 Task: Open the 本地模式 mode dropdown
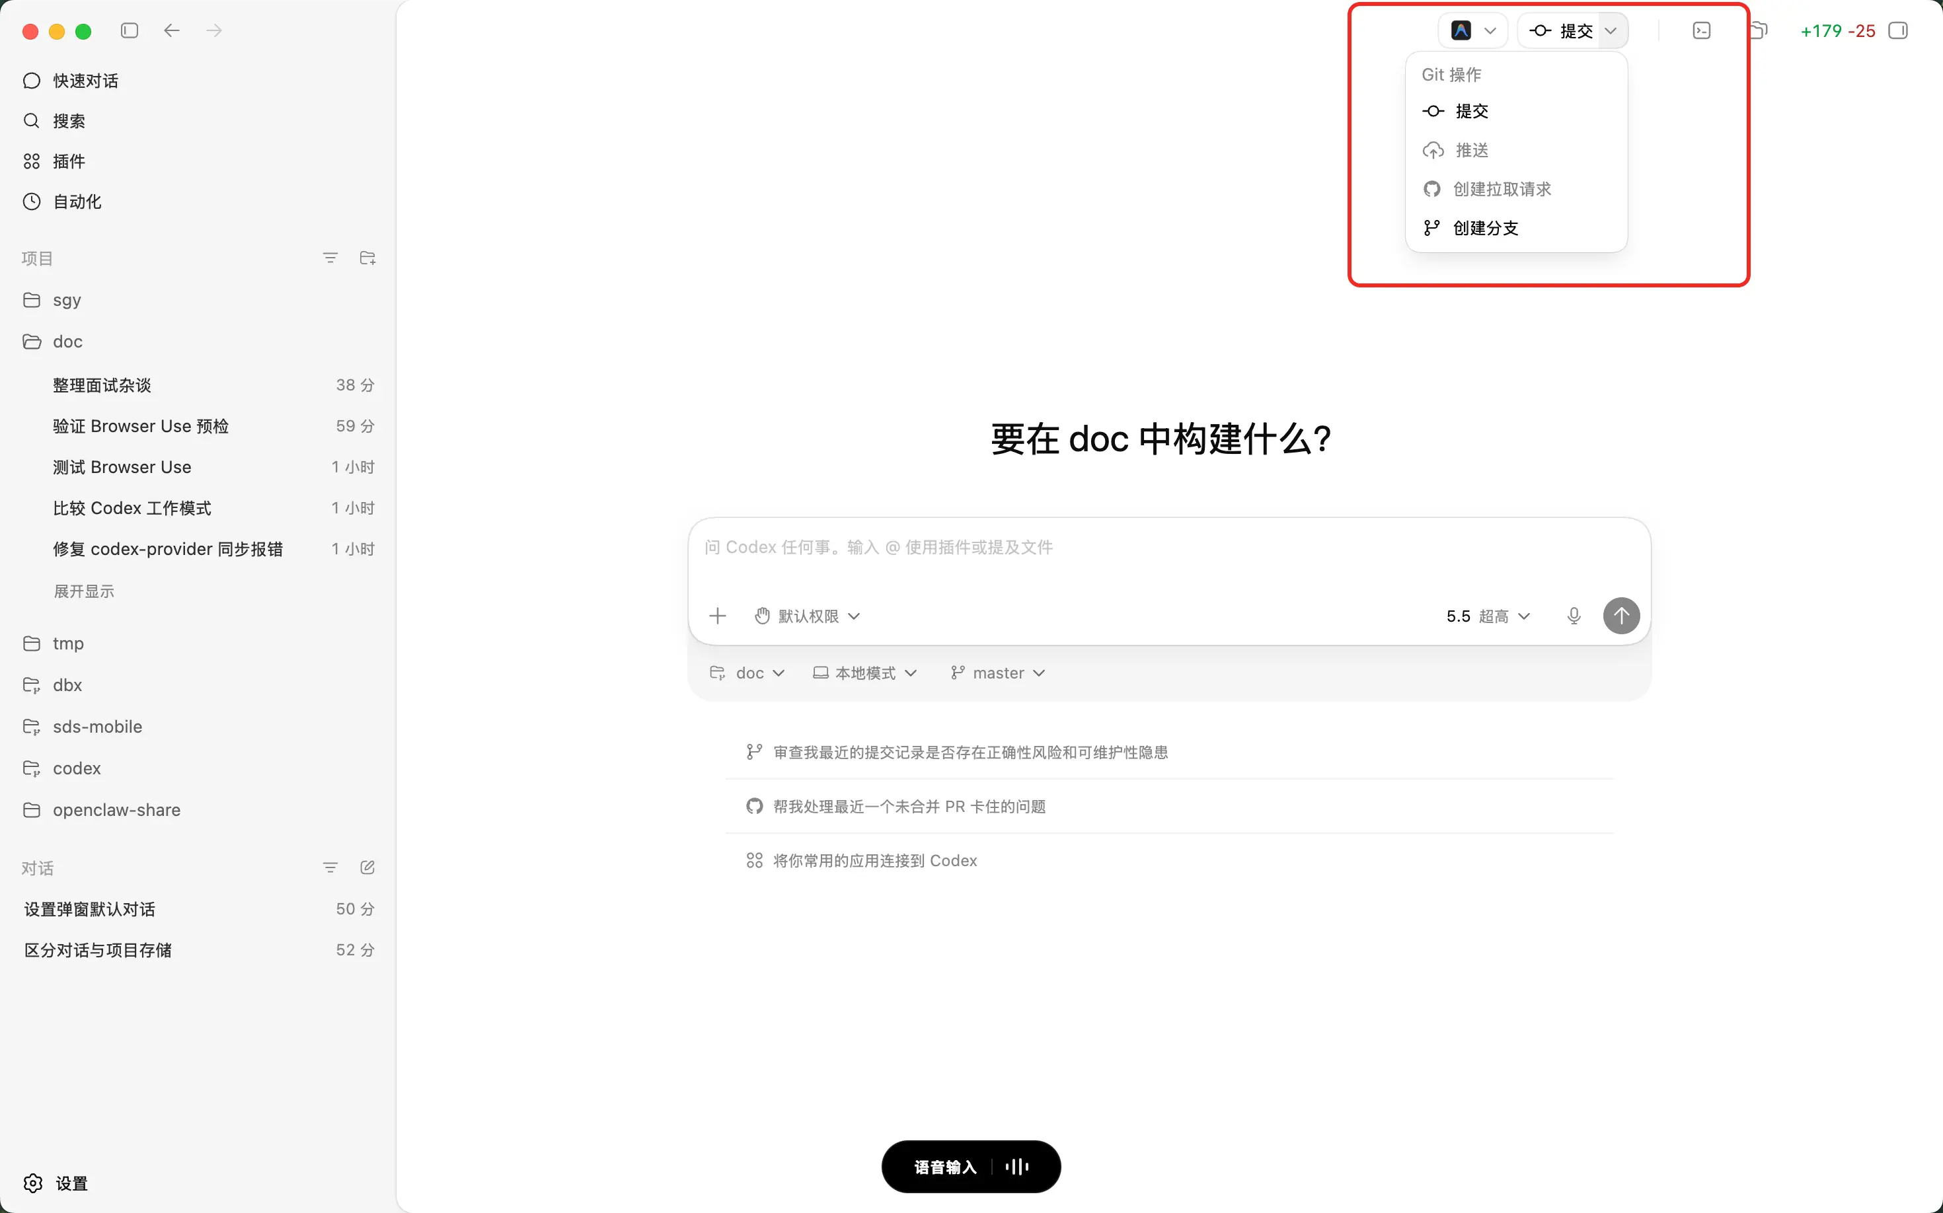(x=864, y=673)
